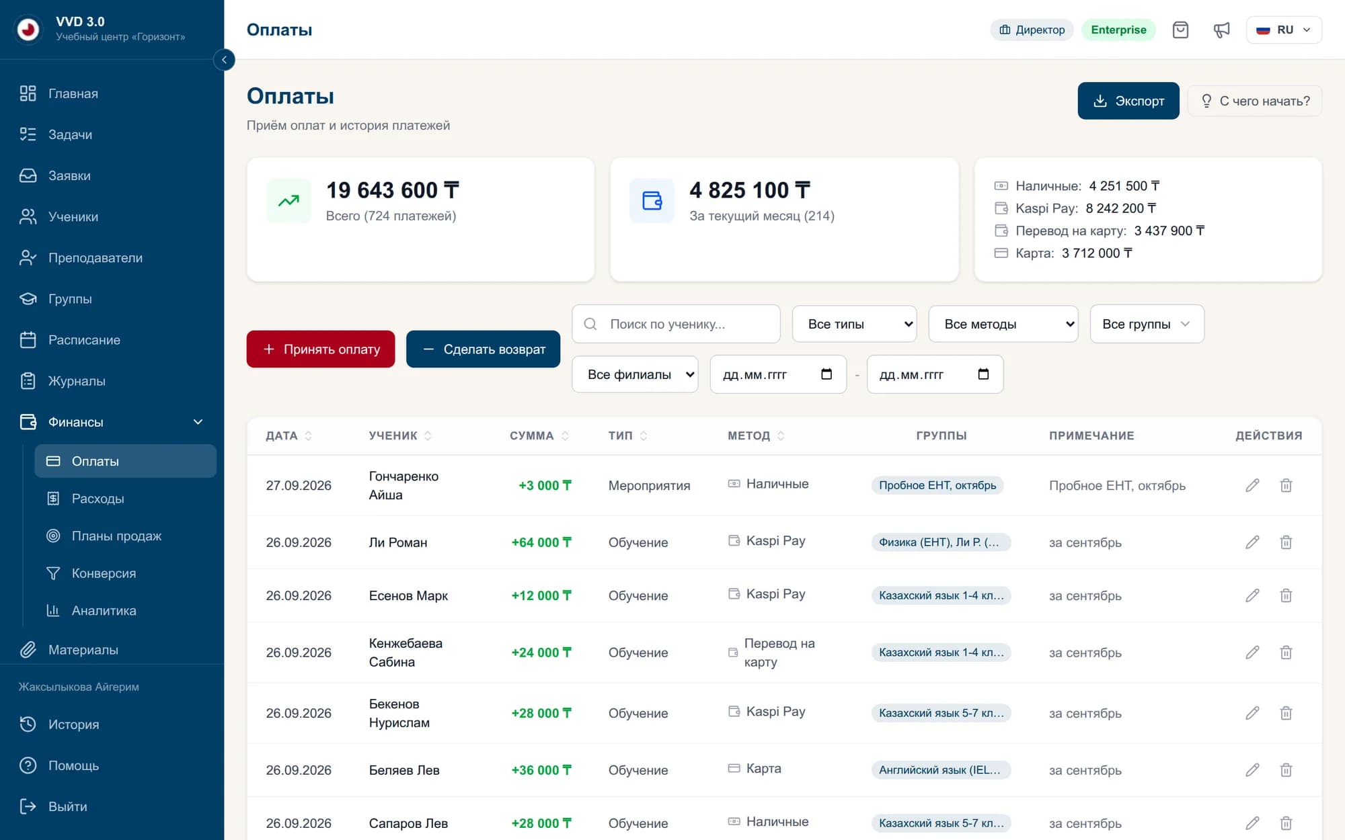
Task: Sort table by Ученик column header
Action: tap(400, 435)
